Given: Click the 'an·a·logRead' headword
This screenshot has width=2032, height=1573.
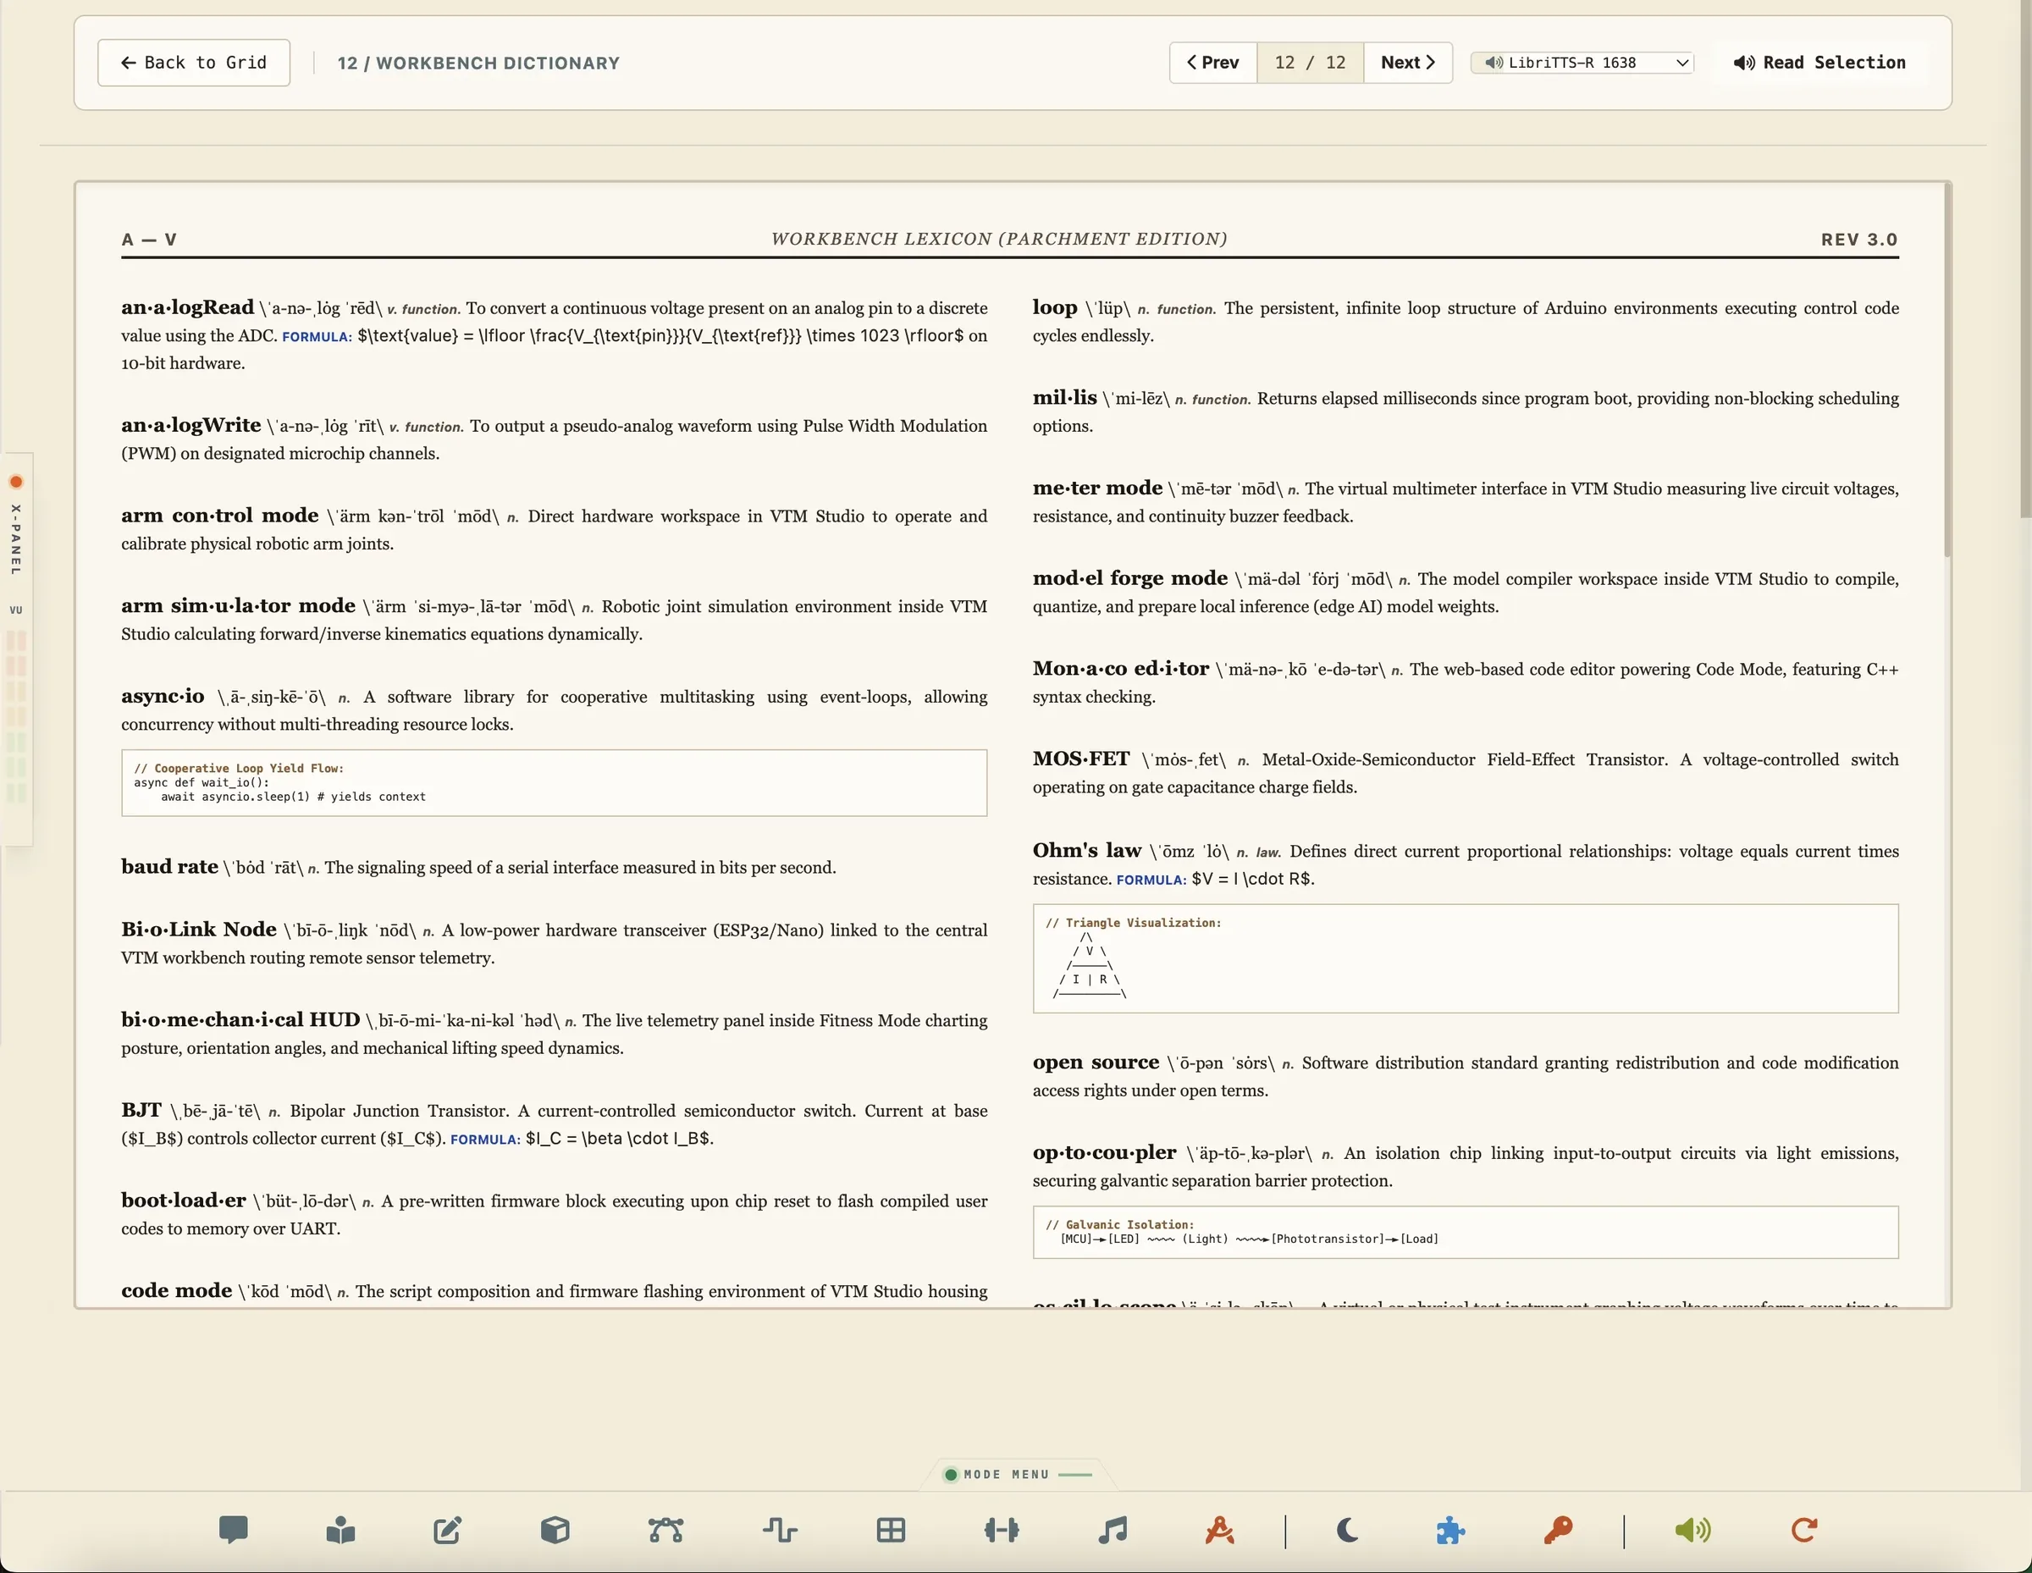Looking at the screenshot, I should click(187, 308).
